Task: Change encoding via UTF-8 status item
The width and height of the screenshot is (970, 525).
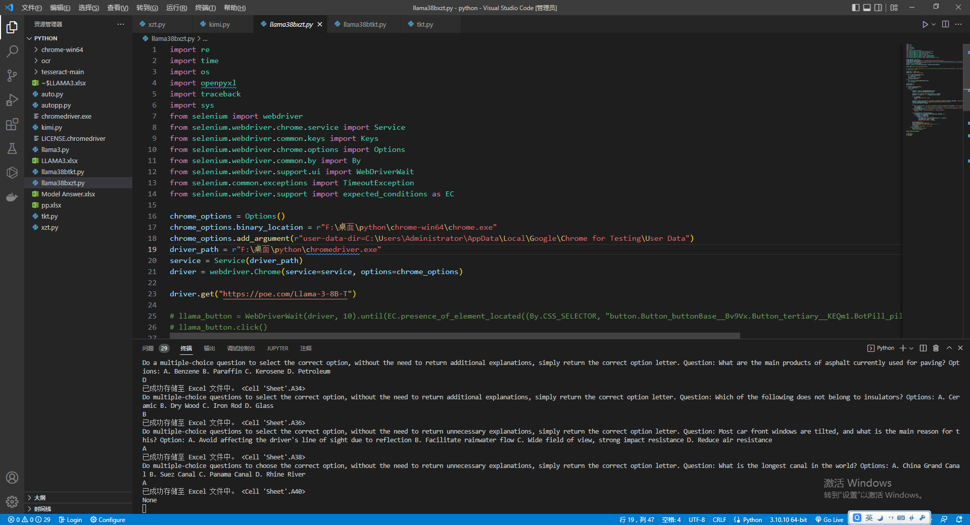Action: point(697,519)
